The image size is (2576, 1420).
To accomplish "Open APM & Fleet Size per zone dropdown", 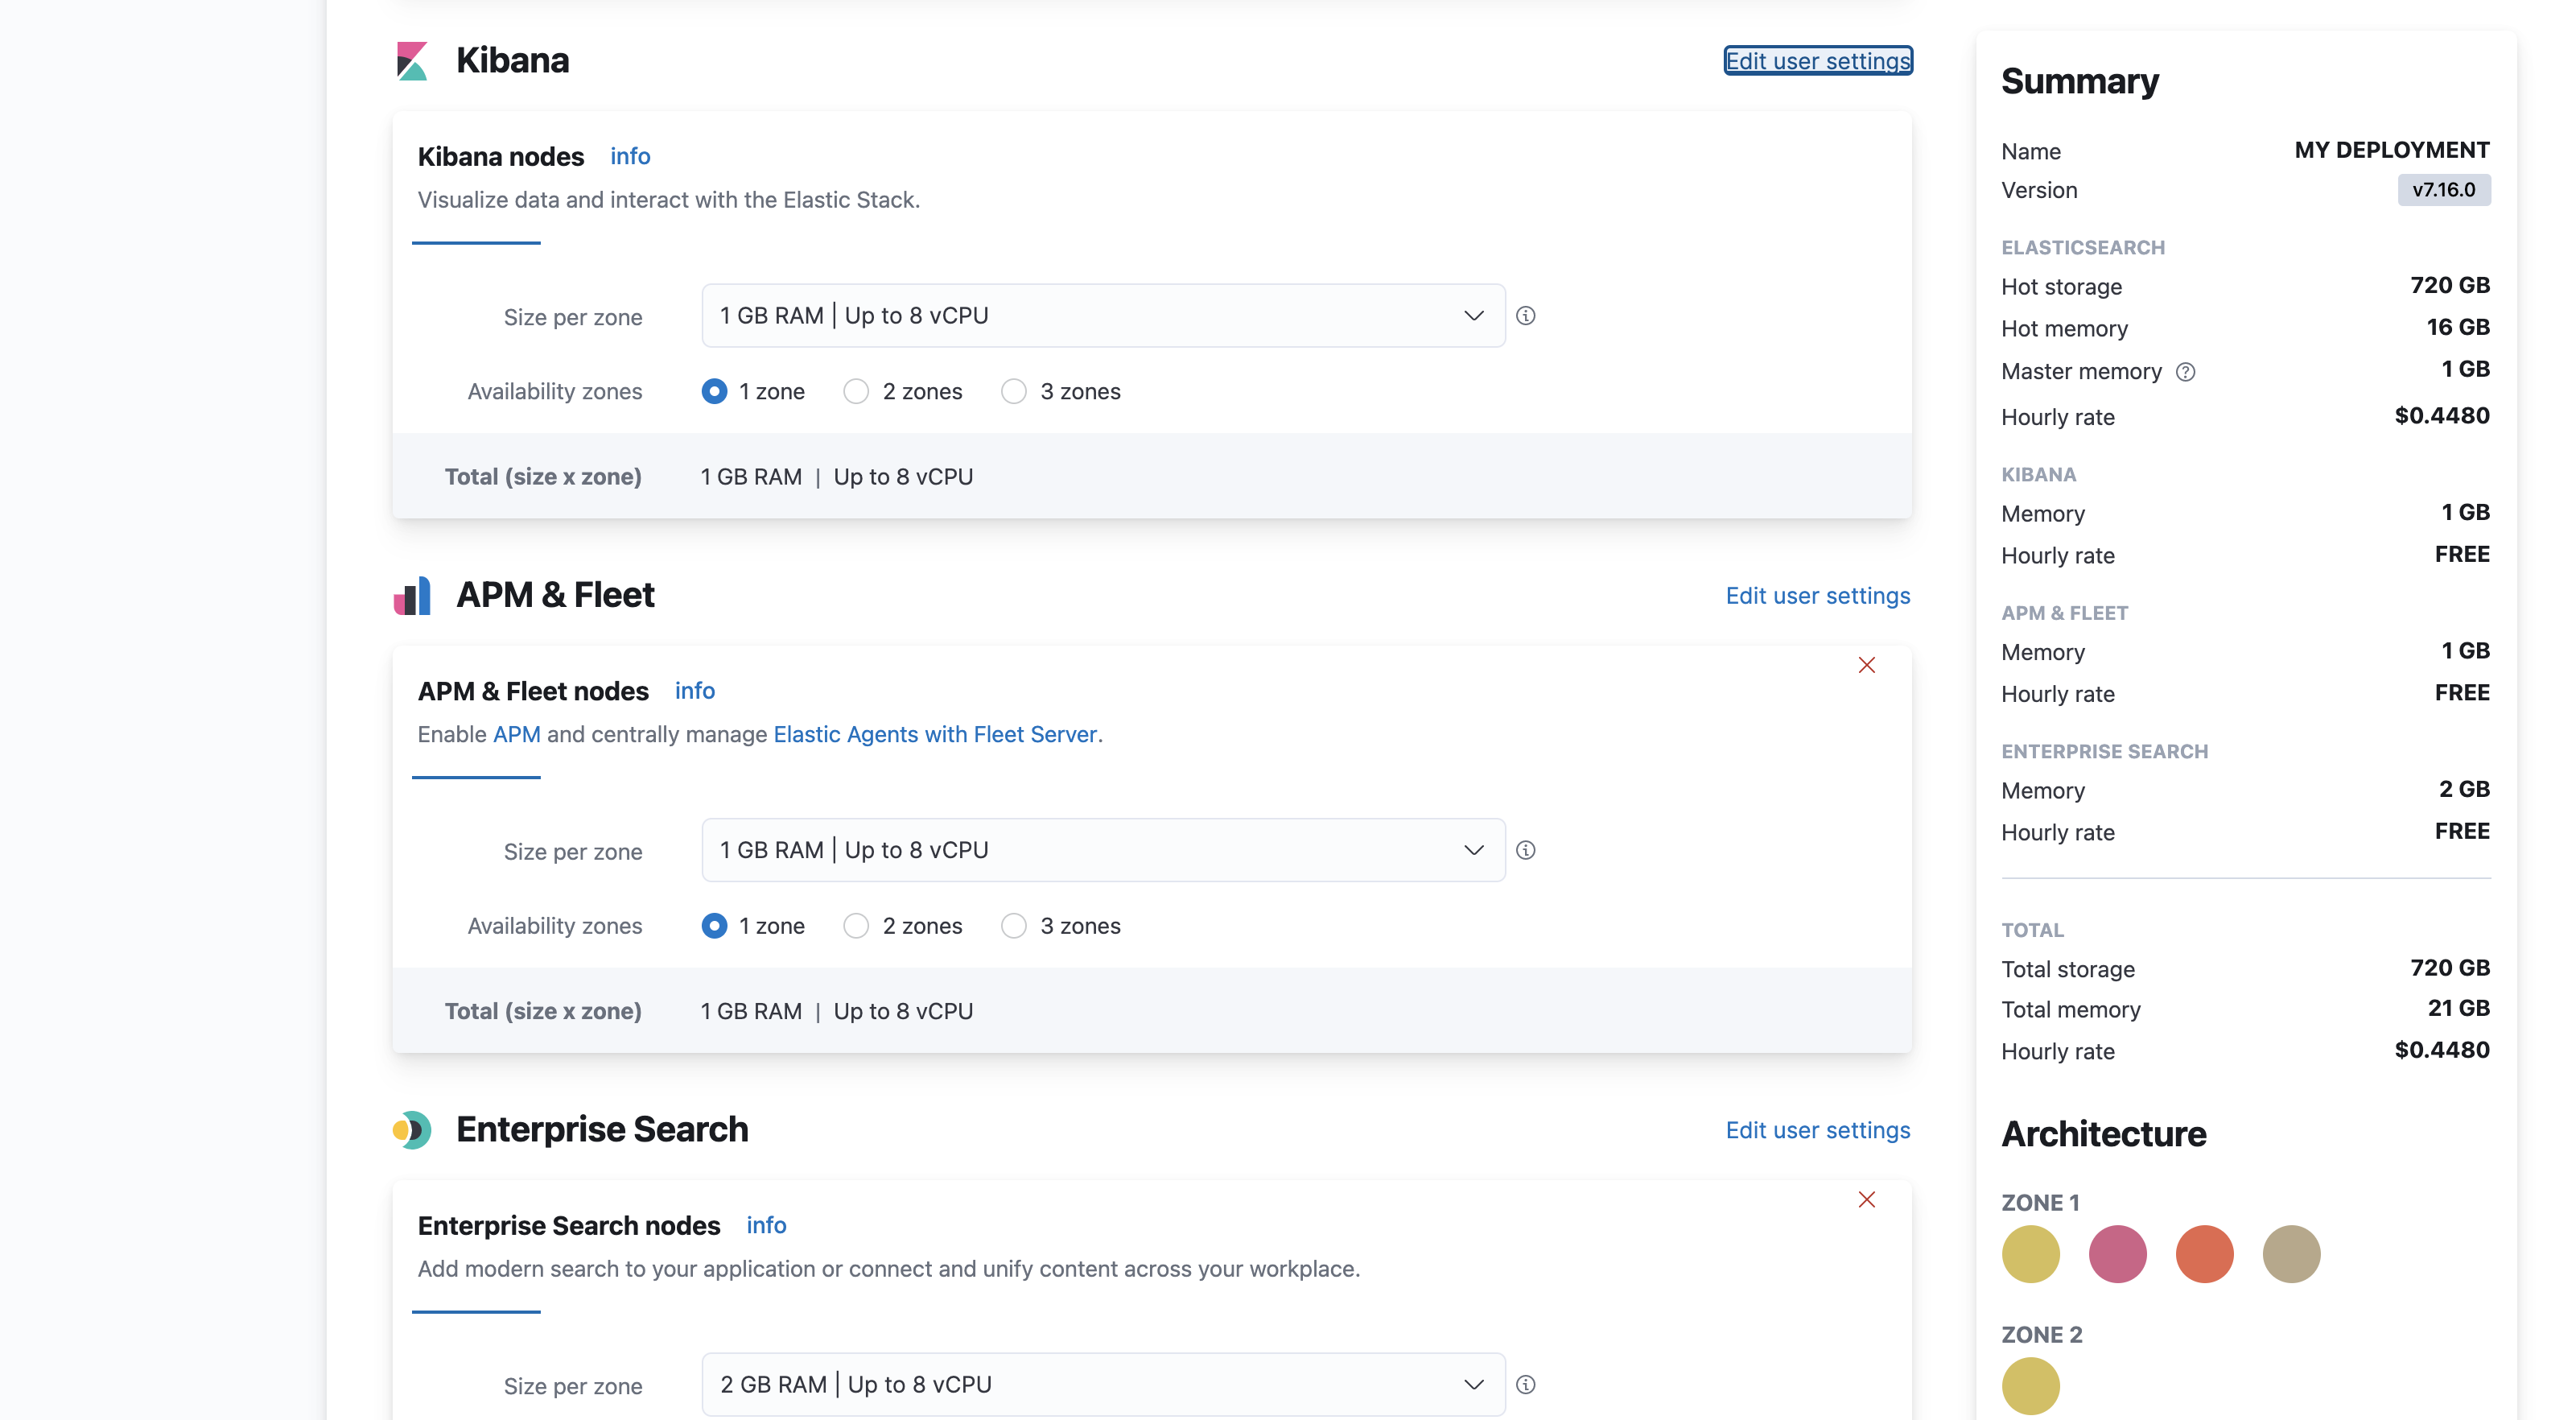I will [x=1103, y=850].
